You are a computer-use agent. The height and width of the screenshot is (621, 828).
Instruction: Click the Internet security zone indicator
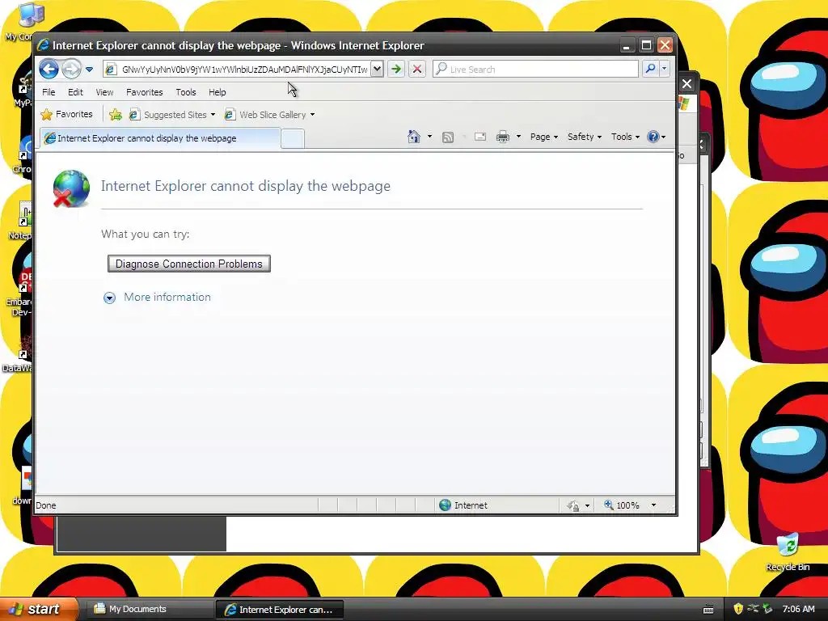point(463,505)
